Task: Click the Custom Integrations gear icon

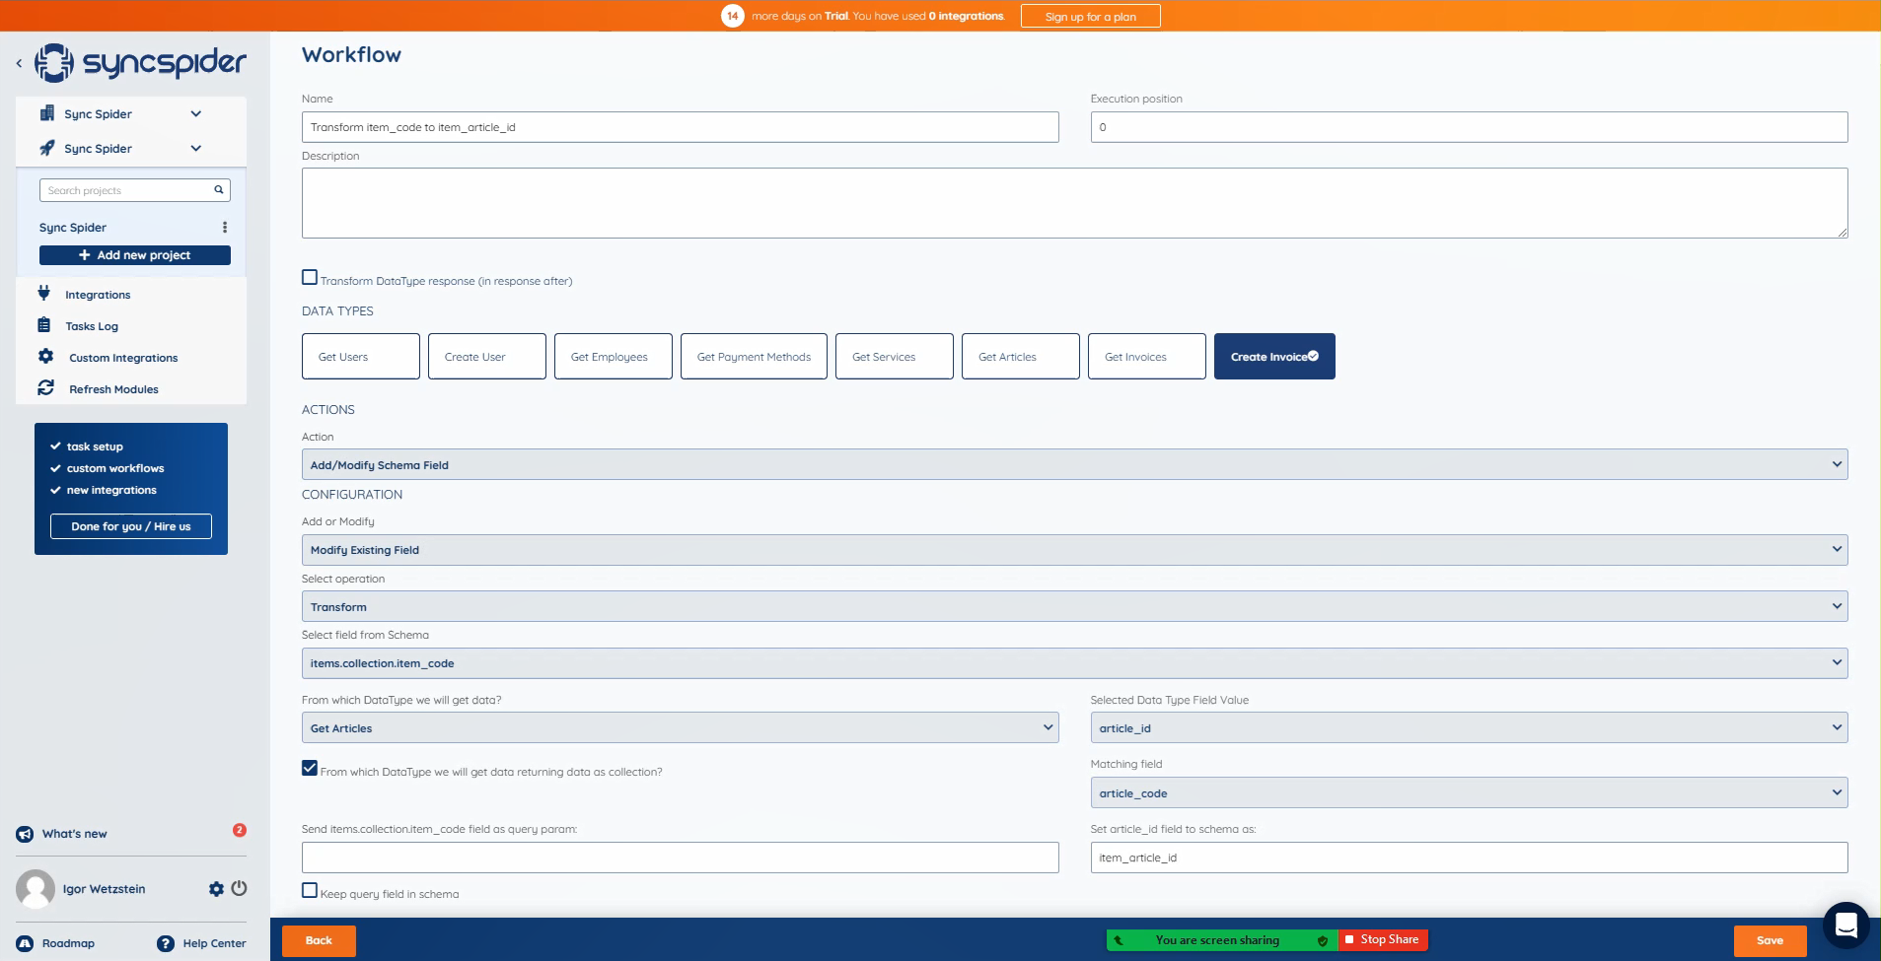Action: pos(45,356)
